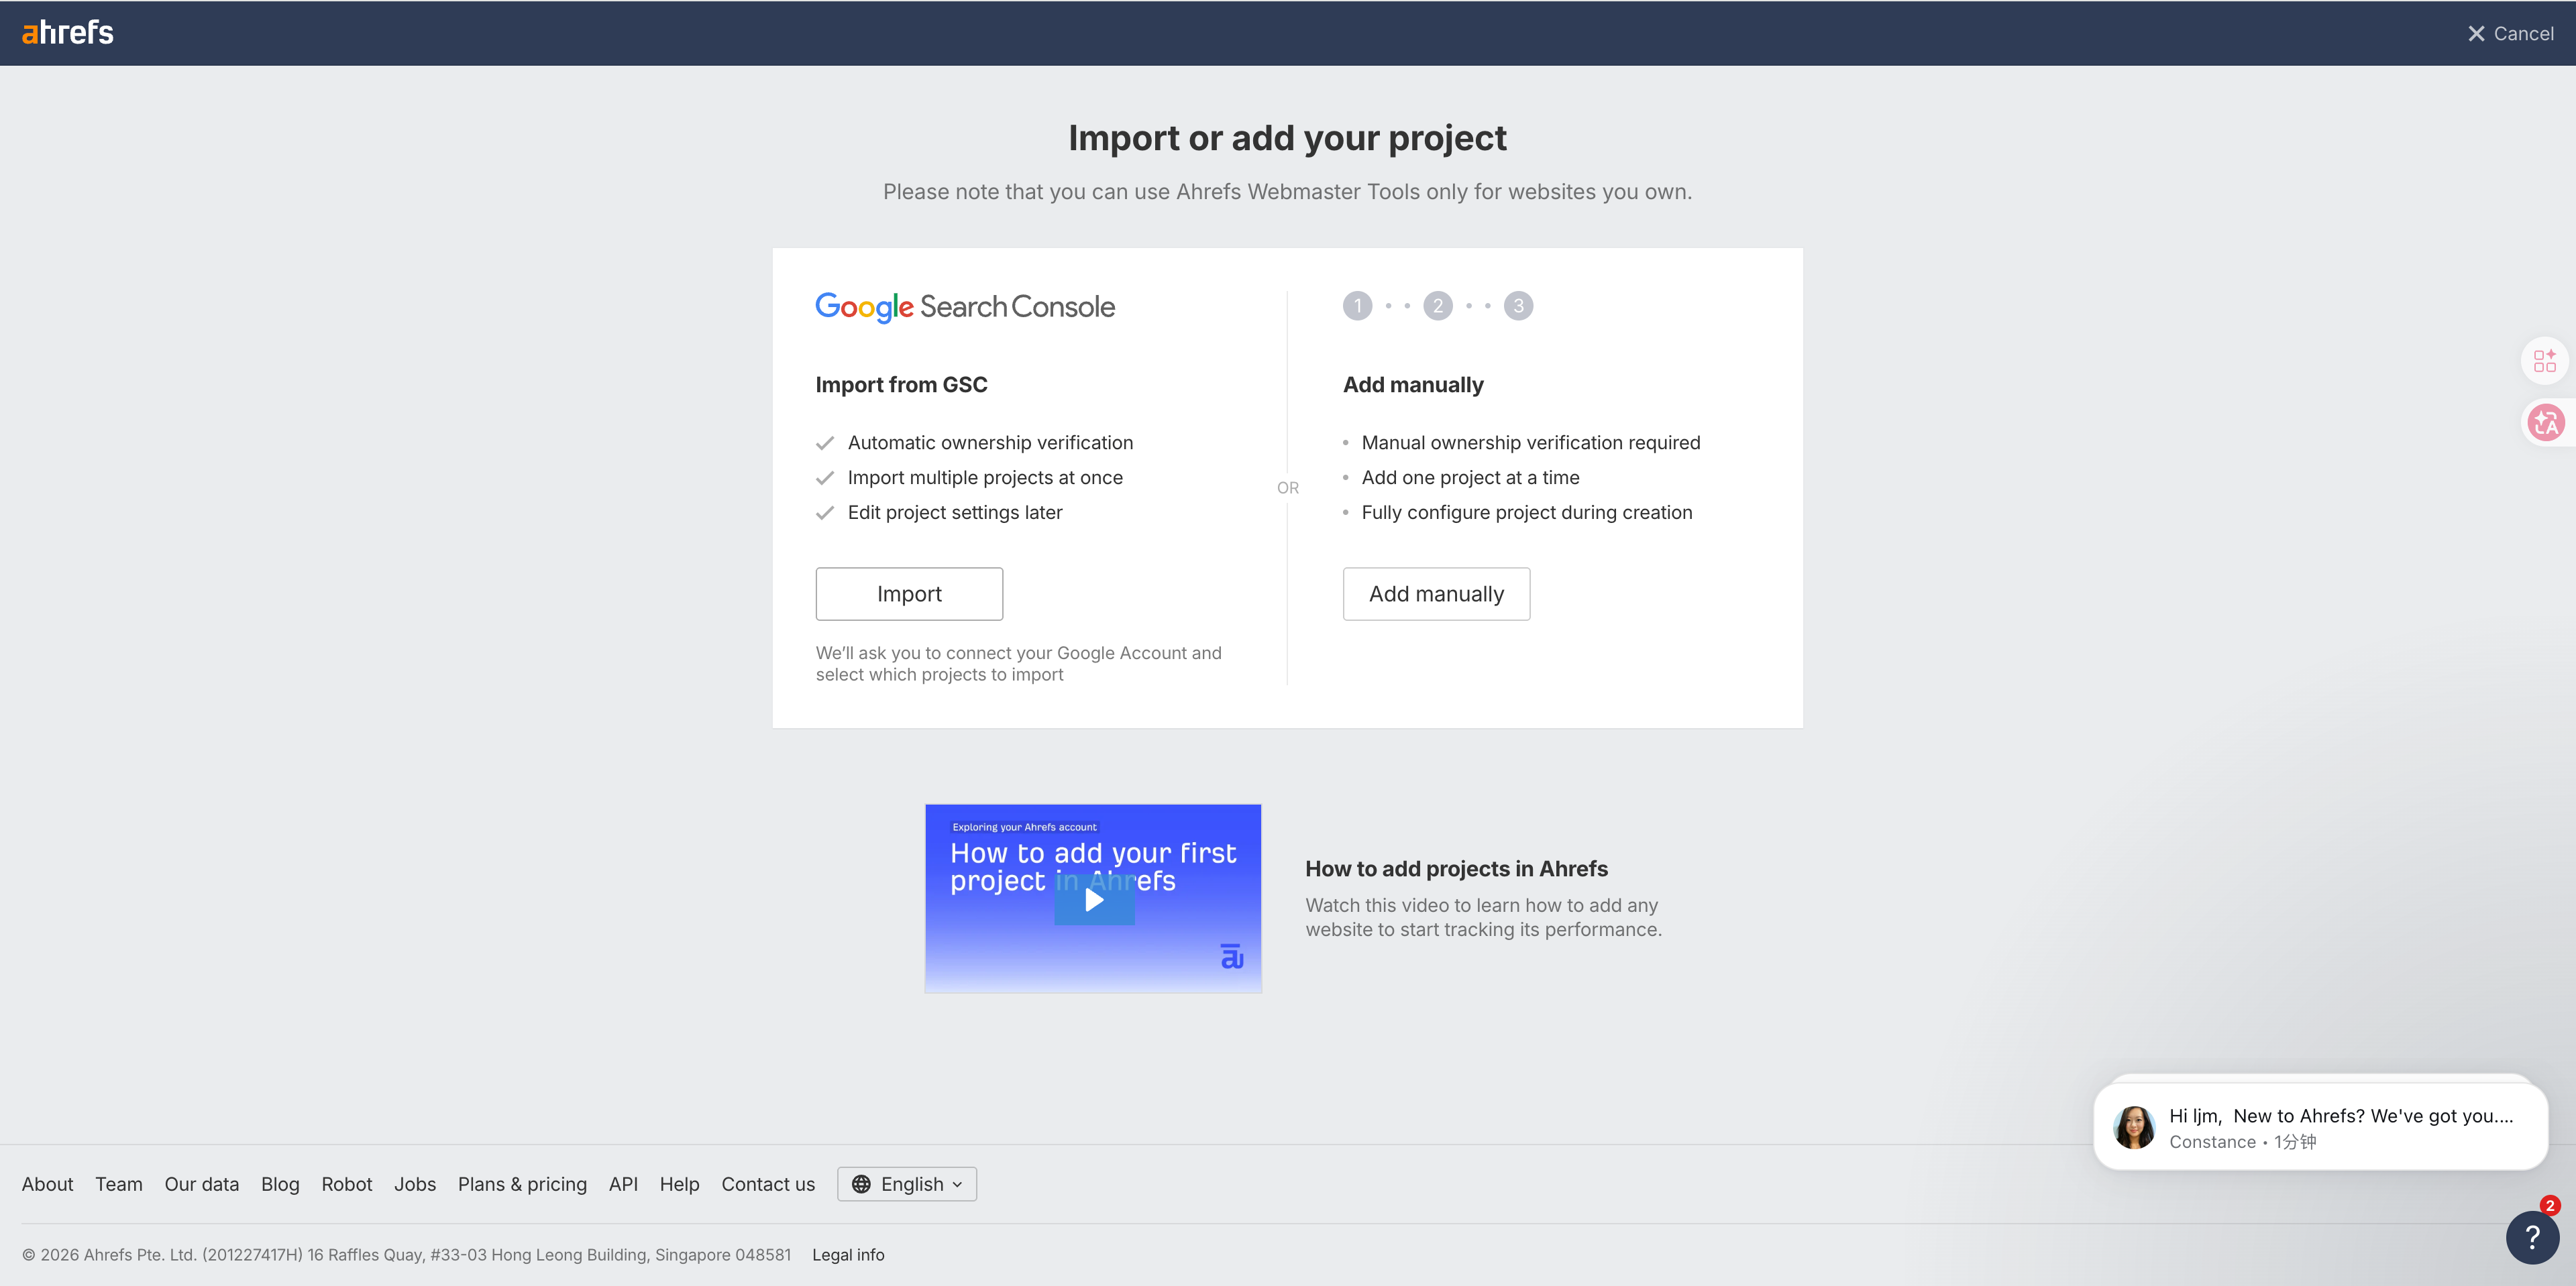The image size is (2576, 1286).
Task: Open the About footer link
Action: (x=48, y=1184)
